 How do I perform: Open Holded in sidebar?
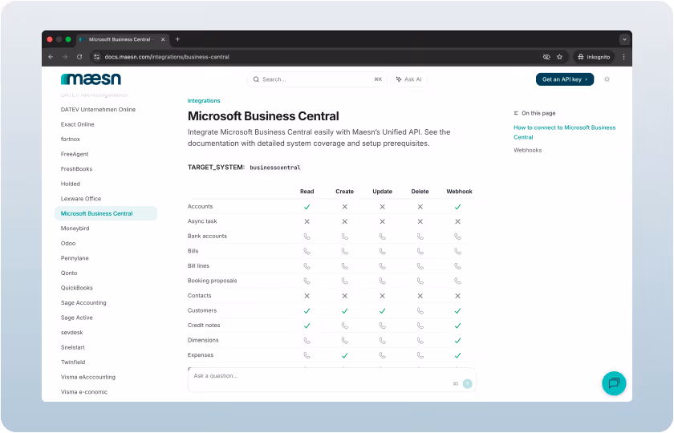coord(70,184)
